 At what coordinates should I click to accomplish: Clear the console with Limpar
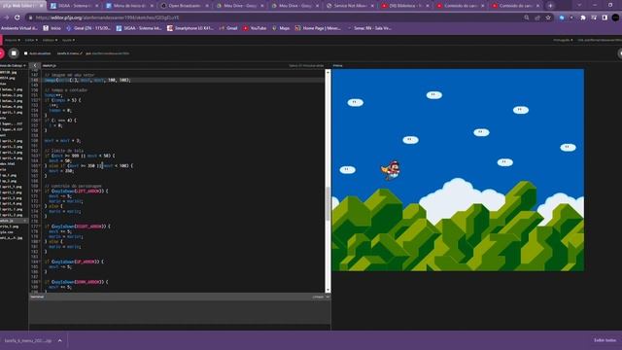318,297
